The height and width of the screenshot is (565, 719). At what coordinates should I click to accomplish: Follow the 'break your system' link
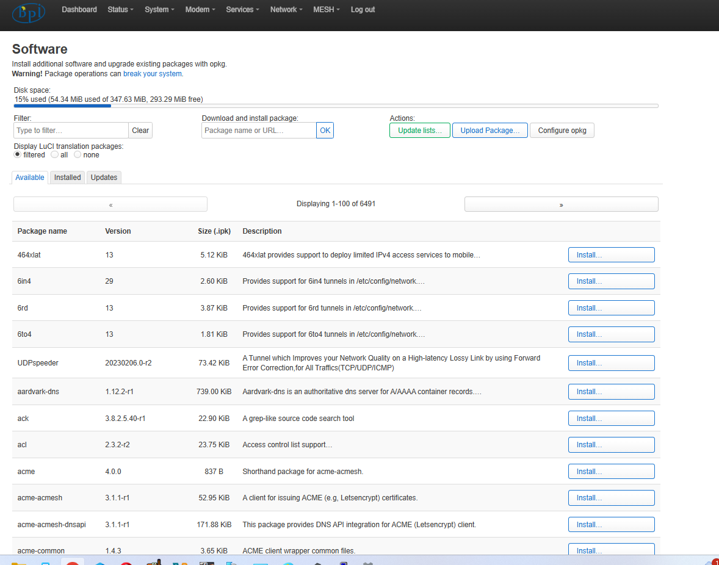pos(153,74)
